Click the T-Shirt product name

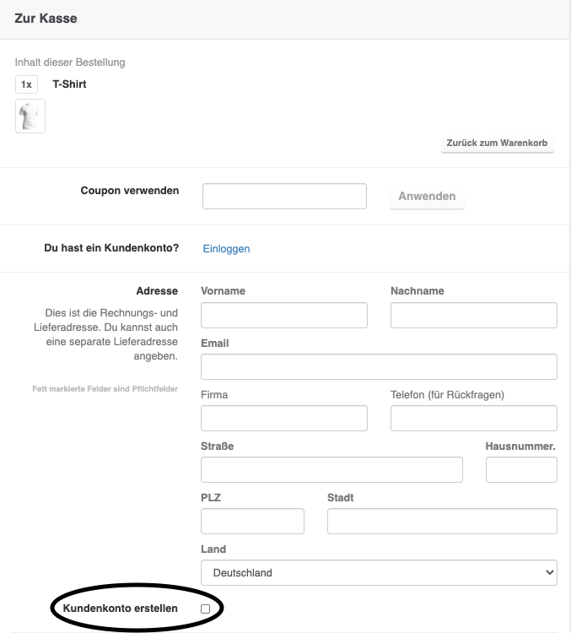click(69, 84)
